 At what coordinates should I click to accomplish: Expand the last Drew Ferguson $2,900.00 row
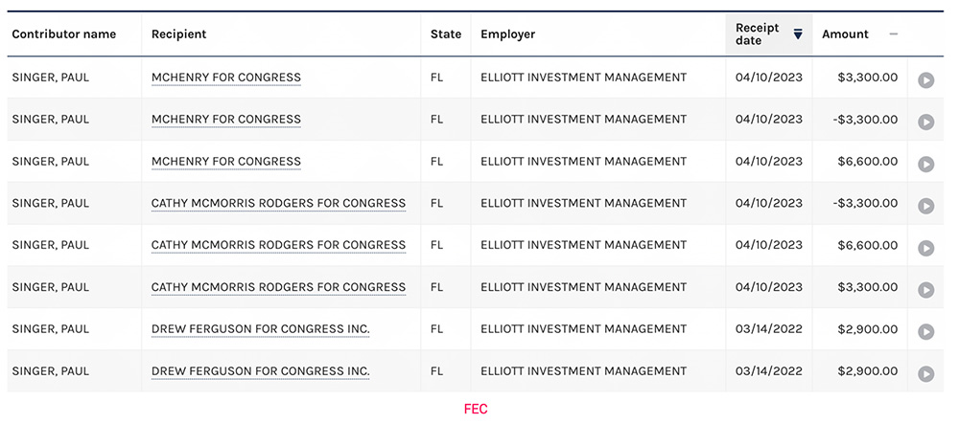tap(925, 373)
